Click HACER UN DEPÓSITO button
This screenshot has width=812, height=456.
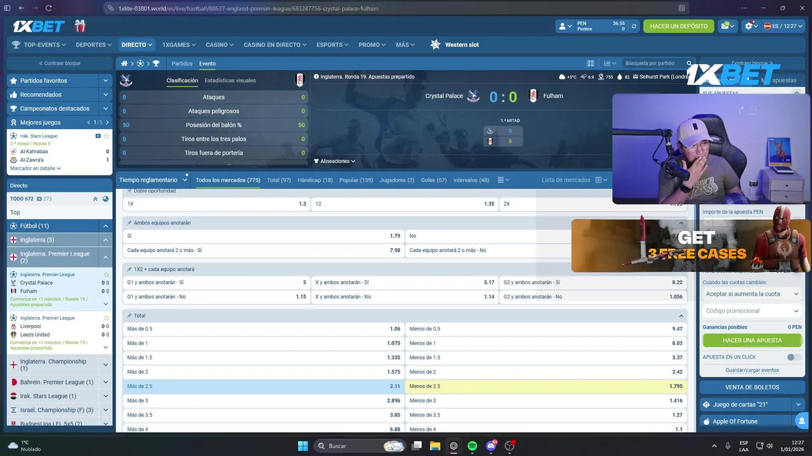[679, 26]
